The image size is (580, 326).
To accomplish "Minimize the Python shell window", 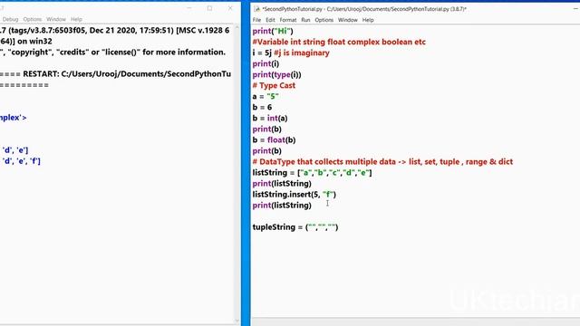I will coord(189,8).
